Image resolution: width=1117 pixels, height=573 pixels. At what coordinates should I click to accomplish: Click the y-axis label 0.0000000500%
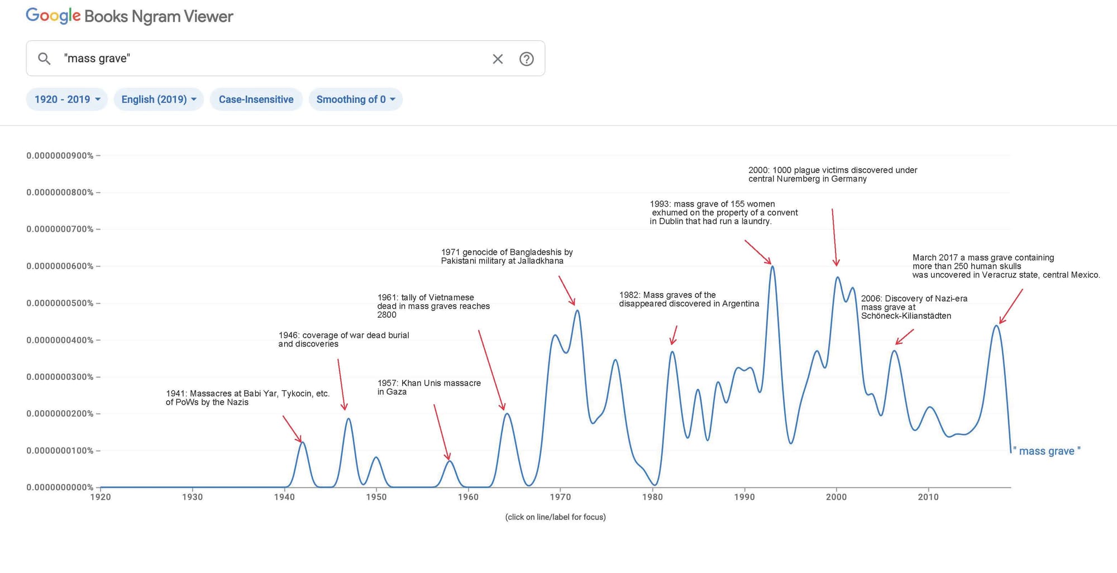(60, 303)
